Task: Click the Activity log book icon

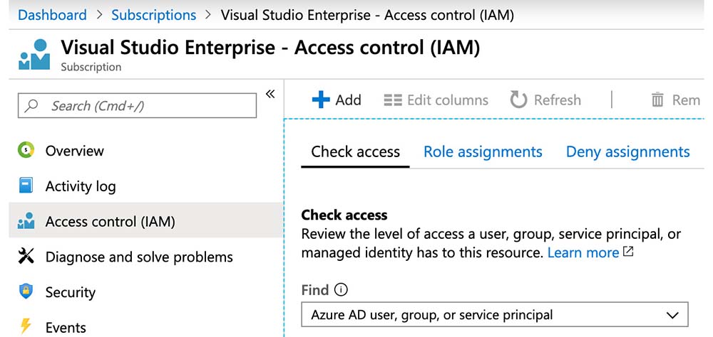Action: tap(26, 186)
